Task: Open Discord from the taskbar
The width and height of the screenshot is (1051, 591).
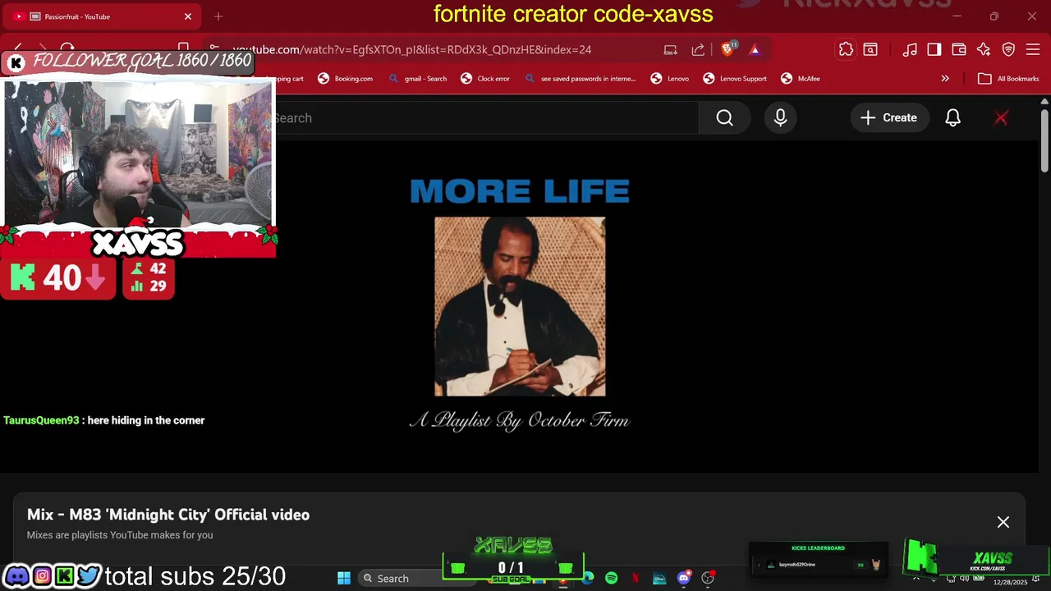Action: pyautogui.click(x=683, y=578)
